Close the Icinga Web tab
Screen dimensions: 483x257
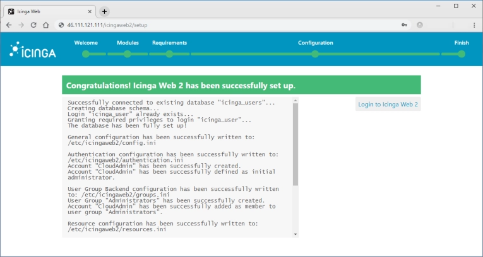click(90, 12)
